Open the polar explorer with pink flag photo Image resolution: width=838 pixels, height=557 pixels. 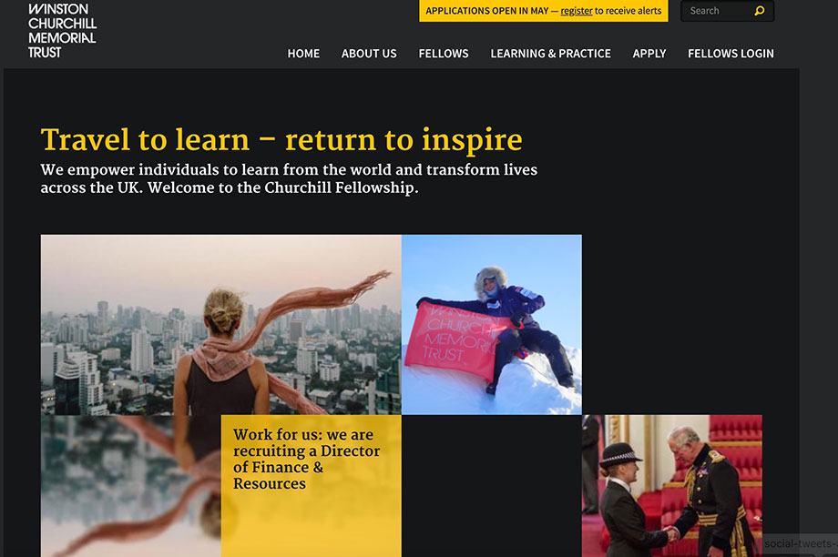[x=492, y=325]
